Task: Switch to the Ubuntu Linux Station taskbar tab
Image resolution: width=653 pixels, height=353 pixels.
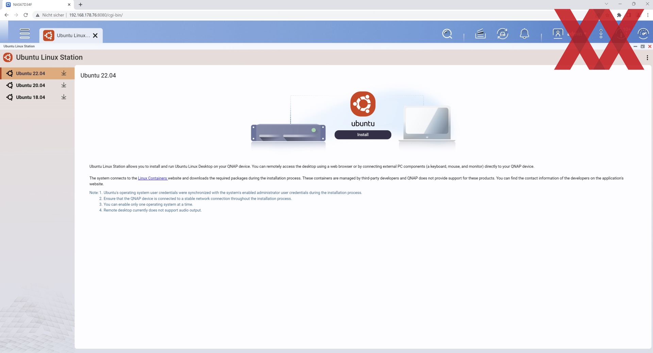Action: pyautogui.click(x=71, y=35)
